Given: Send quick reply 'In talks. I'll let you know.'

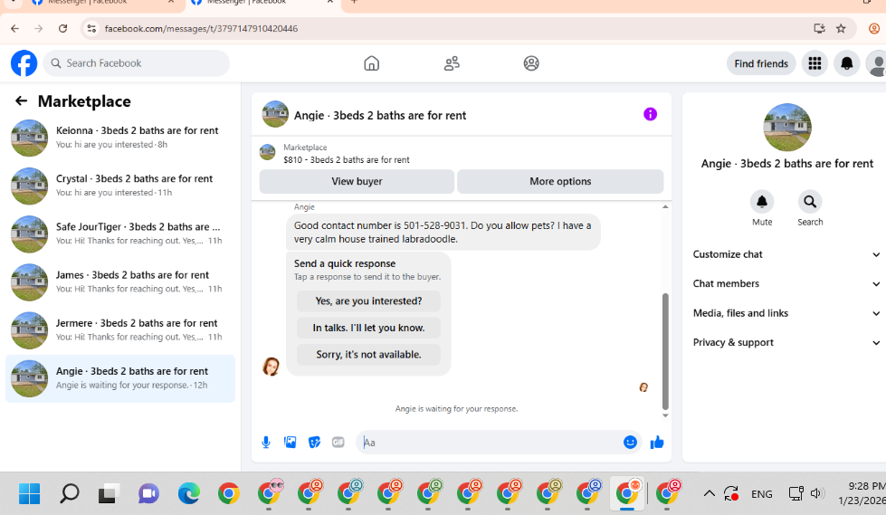Looking at the screenshot, I should tap(368, 328).
